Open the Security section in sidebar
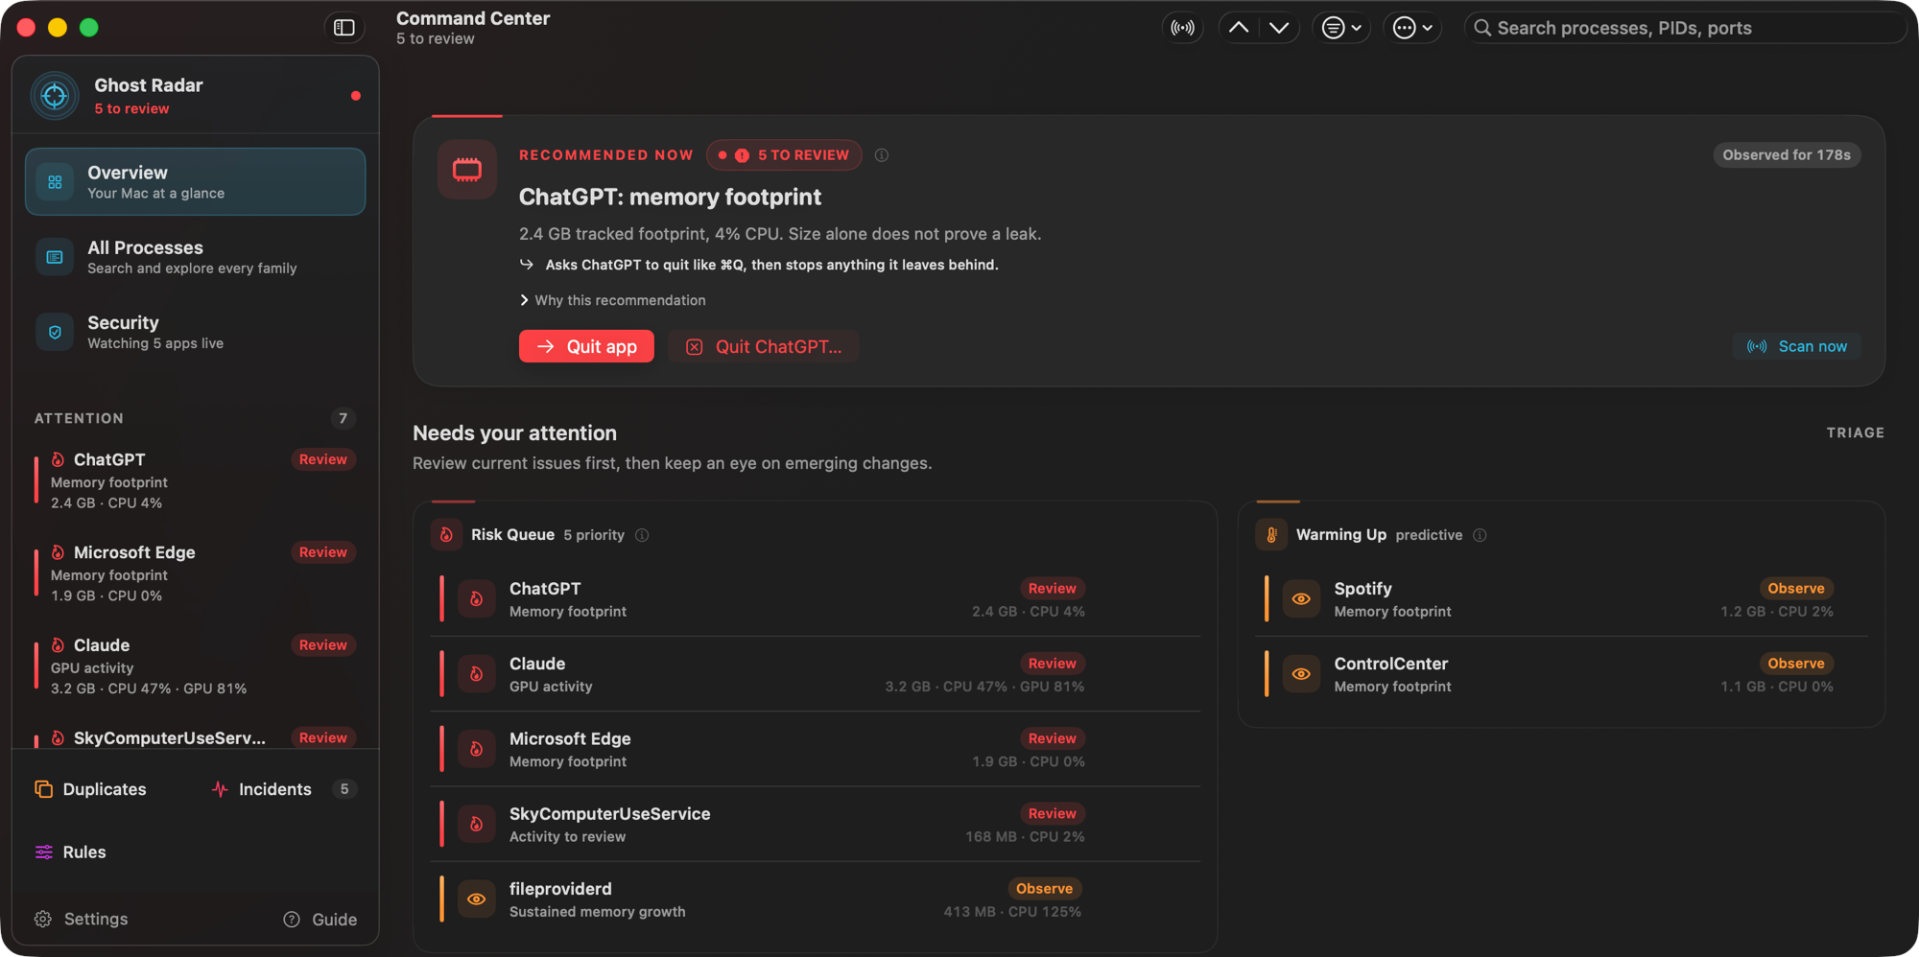The width and height of the screenshot is (1919, 957). 195,332
